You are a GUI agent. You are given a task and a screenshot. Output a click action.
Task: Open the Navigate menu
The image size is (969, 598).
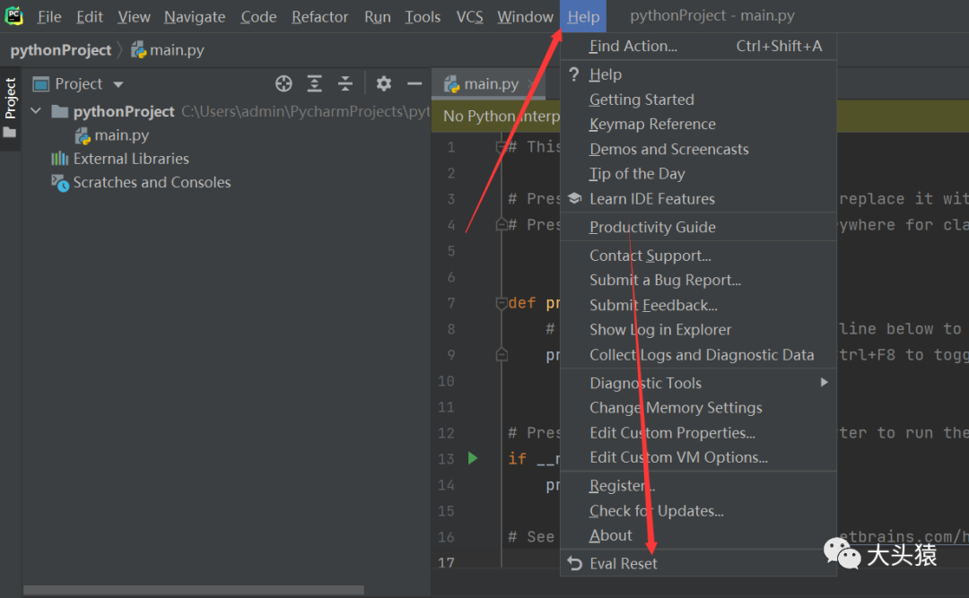195,17
